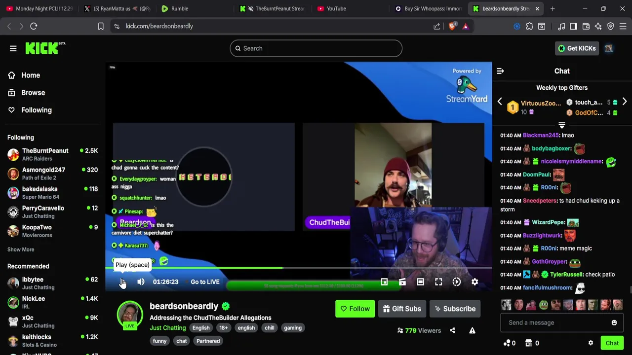632x355 pixels.
Task: Open chat settings gear
Action: (591, 343)
